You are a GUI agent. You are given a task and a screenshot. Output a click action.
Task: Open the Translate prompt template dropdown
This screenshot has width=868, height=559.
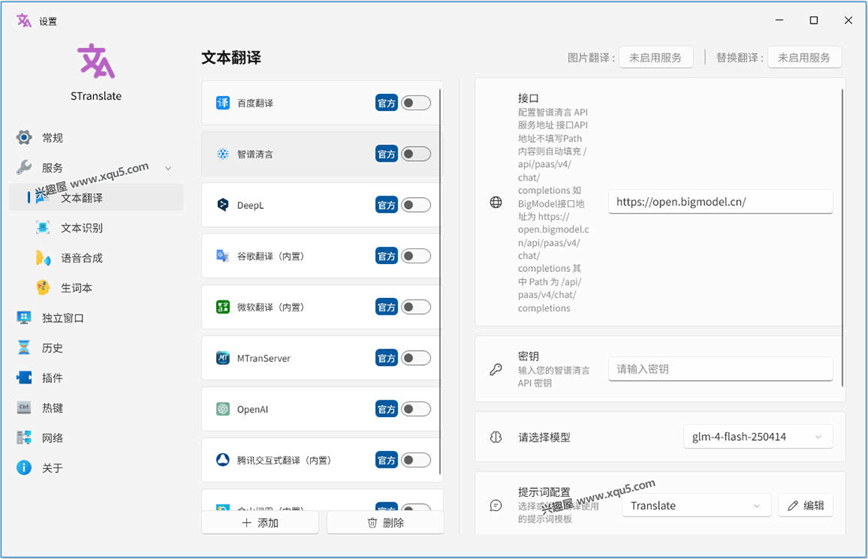(696, 506)
